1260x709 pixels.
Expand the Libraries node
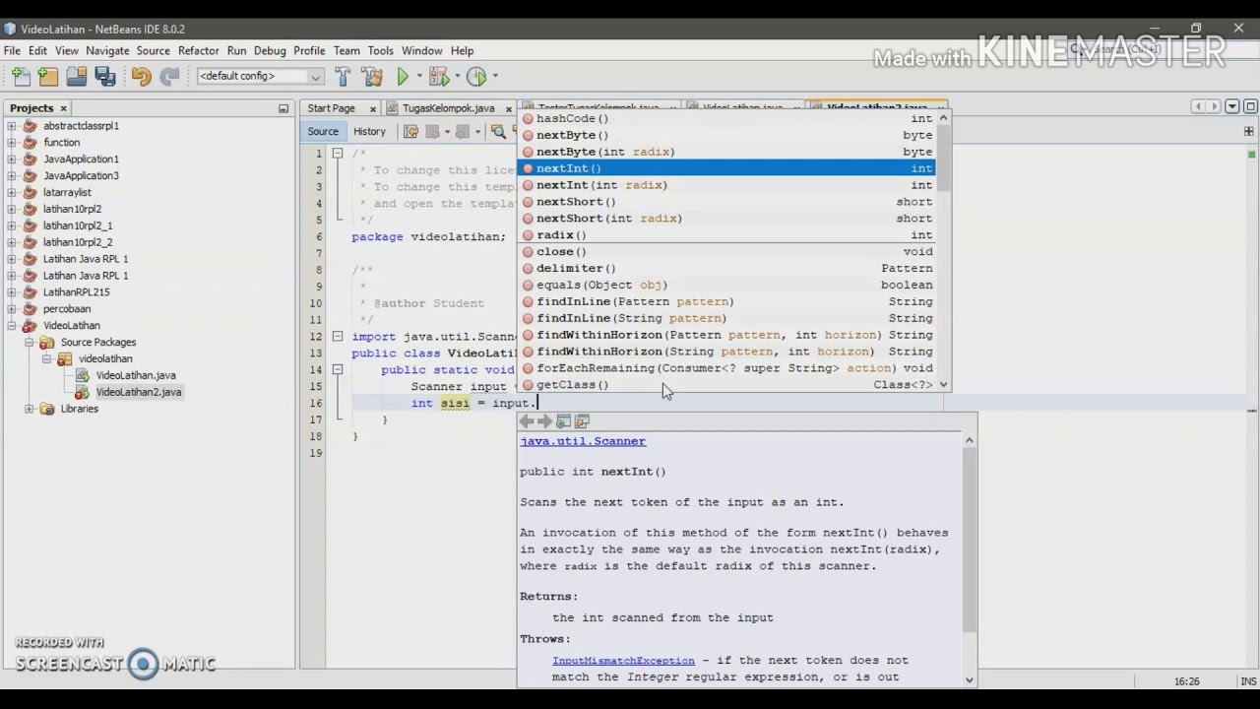coord(30,409)
